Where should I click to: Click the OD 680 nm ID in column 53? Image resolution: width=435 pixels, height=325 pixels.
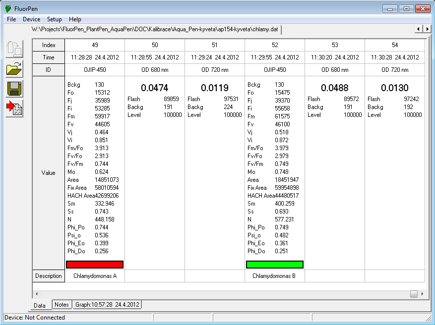point(335,70)
